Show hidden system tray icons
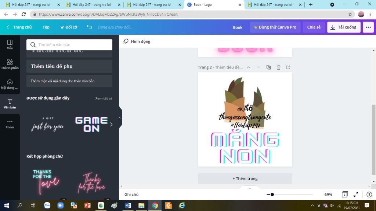 pos(312,206)
